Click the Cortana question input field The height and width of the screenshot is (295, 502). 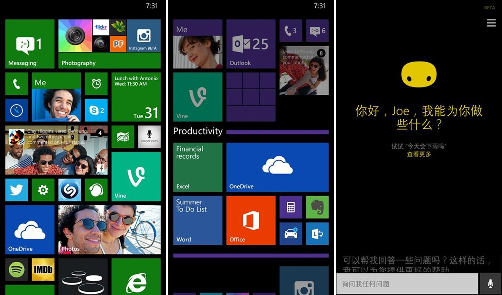tap(407, 284)
